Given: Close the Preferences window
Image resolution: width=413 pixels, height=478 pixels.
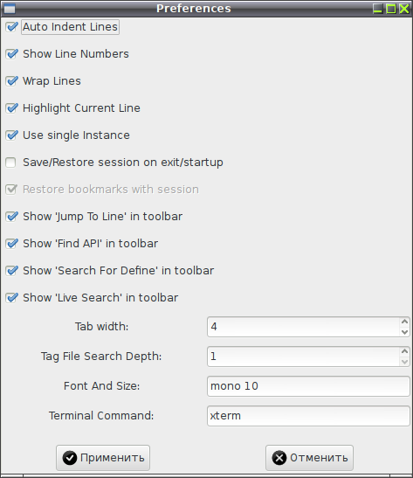Looking at the screenshot, I should [404, 9].
